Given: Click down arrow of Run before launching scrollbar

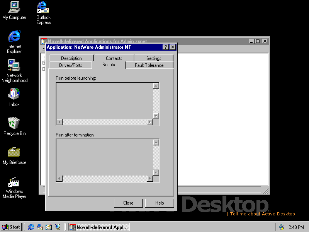Looking at the screenshot, I should tap(156, 116).
